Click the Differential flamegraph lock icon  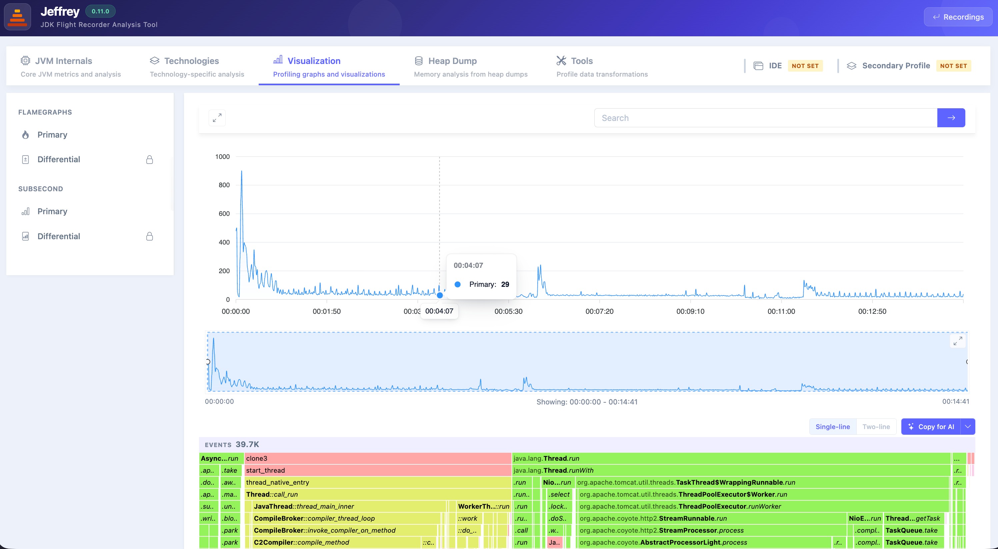click(150, 160)
